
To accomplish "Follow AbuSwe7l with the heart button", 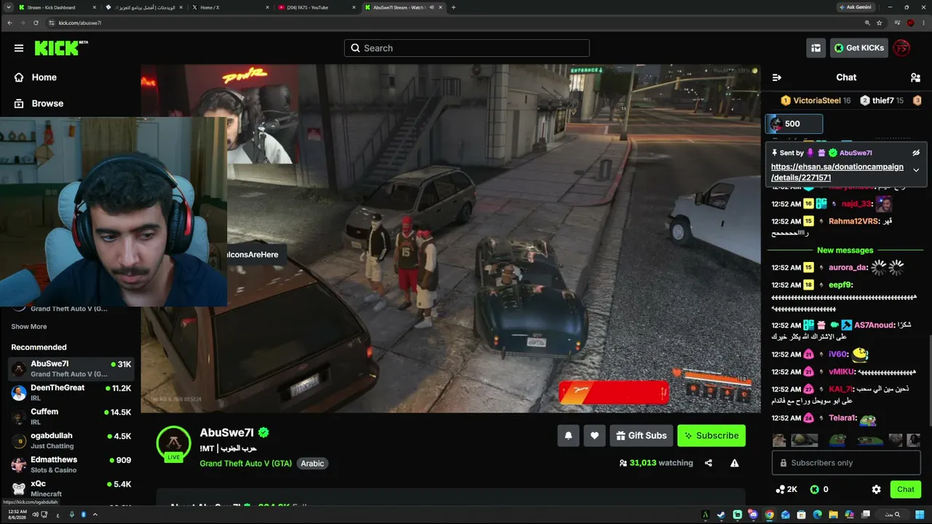I will [594, 435].
